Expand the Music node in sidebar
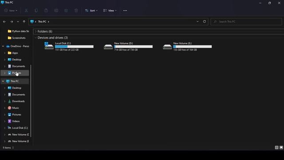Screen dimensions: 284x160 (5, 108)
